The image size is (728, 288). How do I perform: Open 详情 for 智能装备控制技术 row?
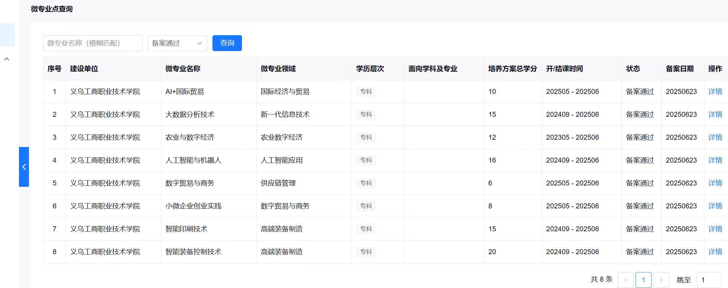[x=715, y=252]
